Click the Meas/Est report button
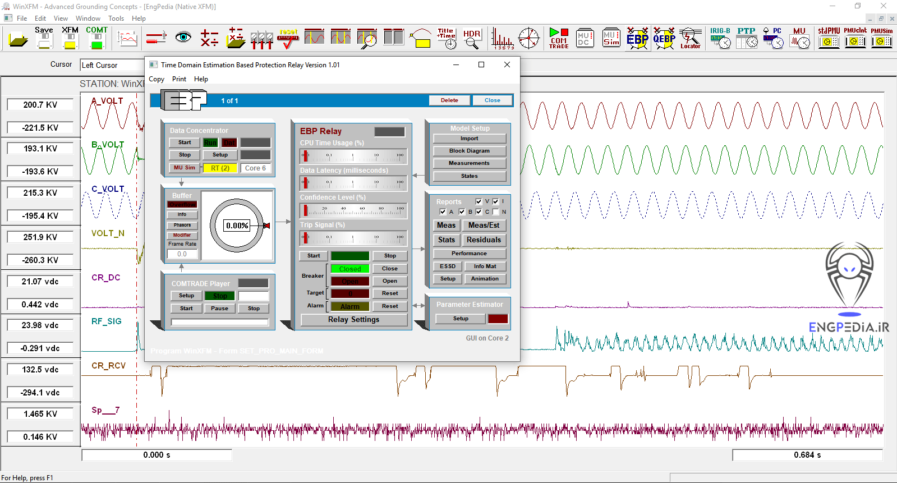Screen dimensions: 897x483 (484, 226)
